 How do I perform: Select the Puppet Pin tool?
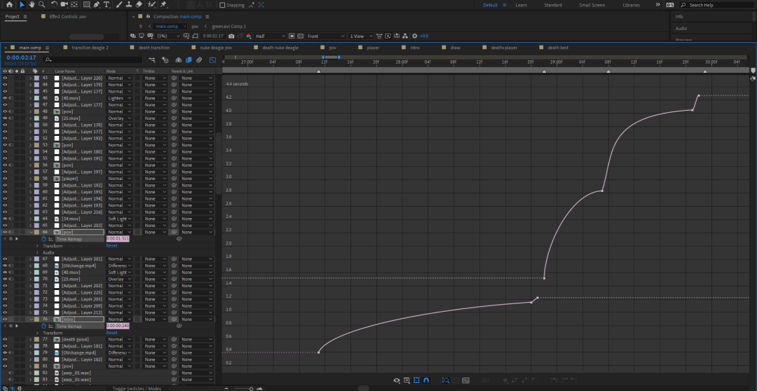[x=163, y=5]
